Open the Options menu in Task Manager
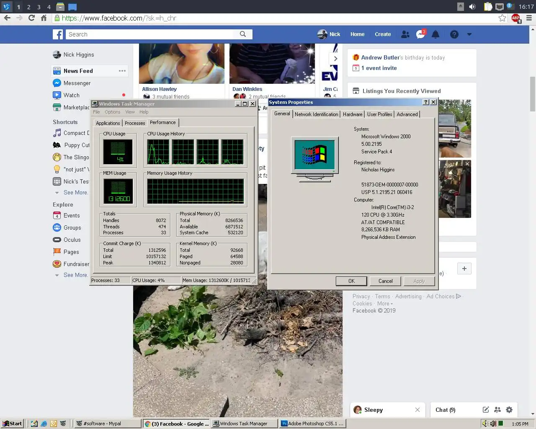The width and height of the screenshot is (536, 429). (x=113, y=112)
